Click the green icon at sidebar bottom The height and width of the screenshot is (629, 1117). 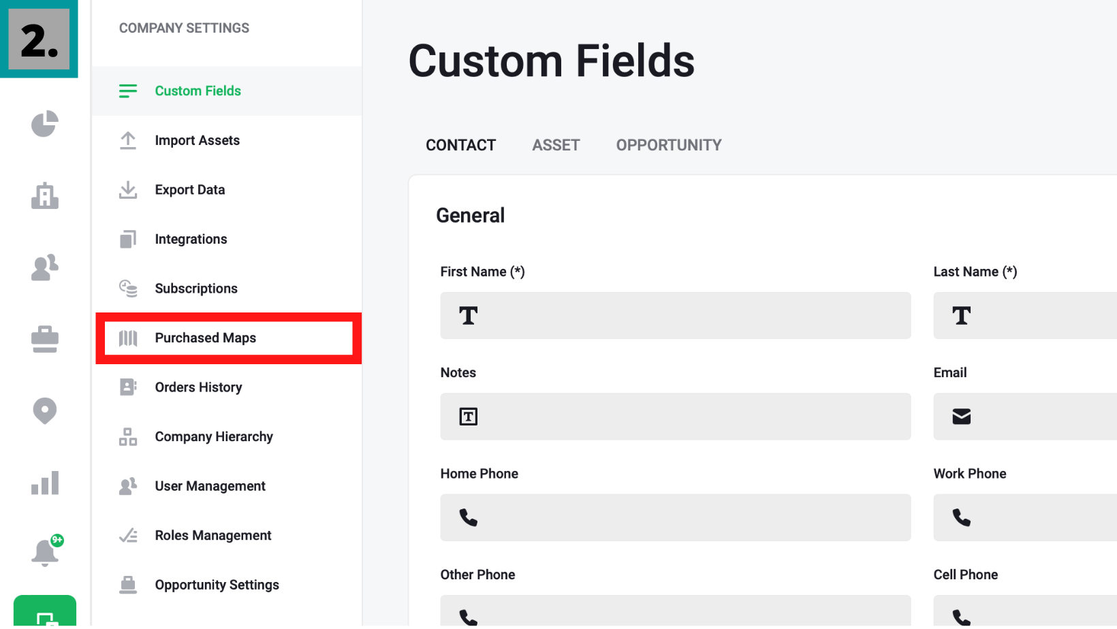click(45, 613)
